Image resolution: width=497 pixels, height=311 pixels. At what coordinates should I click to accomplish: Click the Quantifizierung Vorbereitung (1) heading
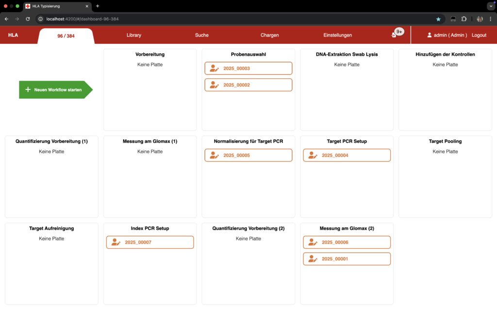tap(51, 141)
